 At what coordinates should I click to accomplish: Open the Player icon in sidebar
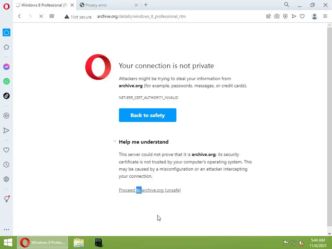coord(6,116)
